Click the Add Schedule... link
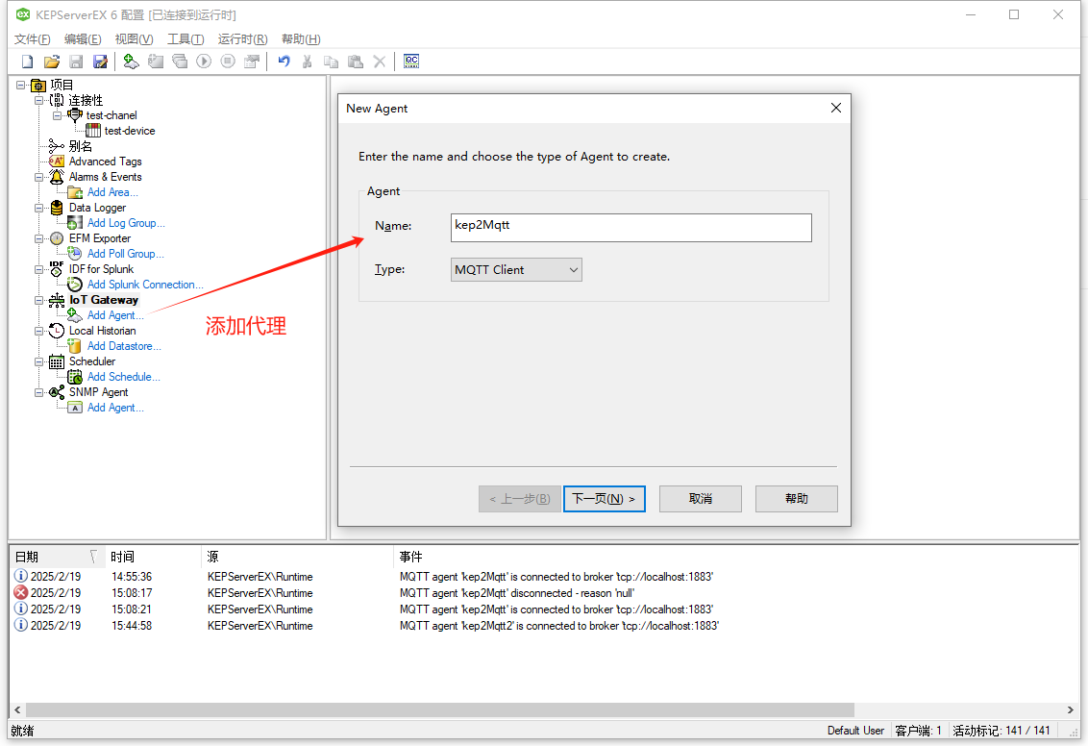The width and height of the screenshot is (1088, 746). tap(124, 377)
